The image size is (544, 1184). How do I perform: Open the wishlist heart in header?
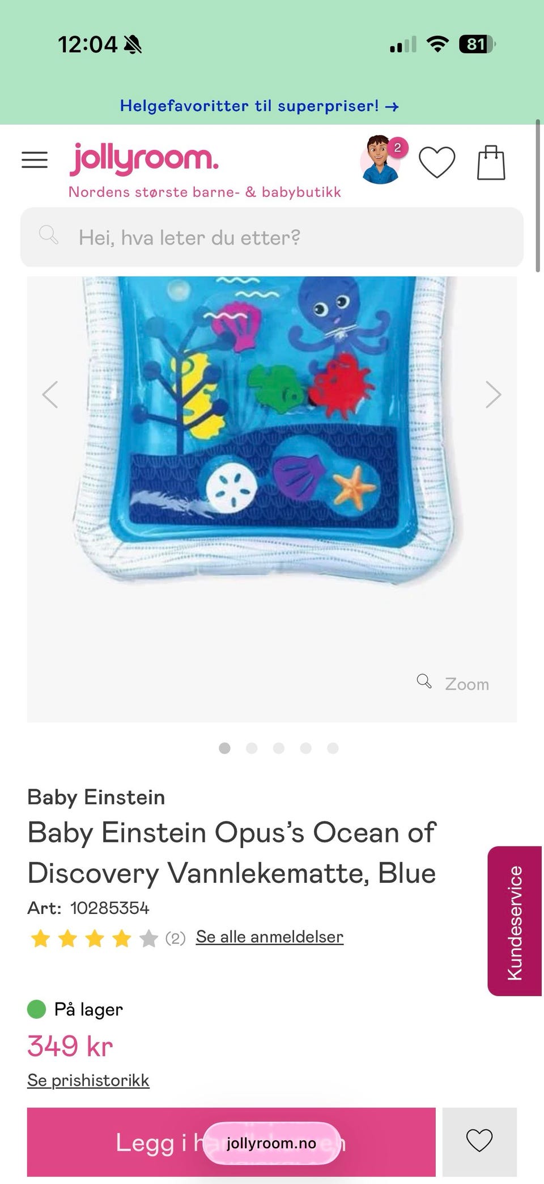437,162
